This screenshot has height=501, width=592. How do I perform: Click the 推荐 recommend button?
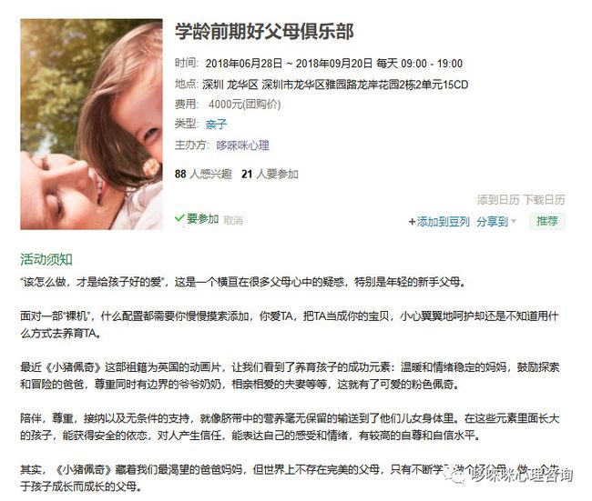click(547, 221)
